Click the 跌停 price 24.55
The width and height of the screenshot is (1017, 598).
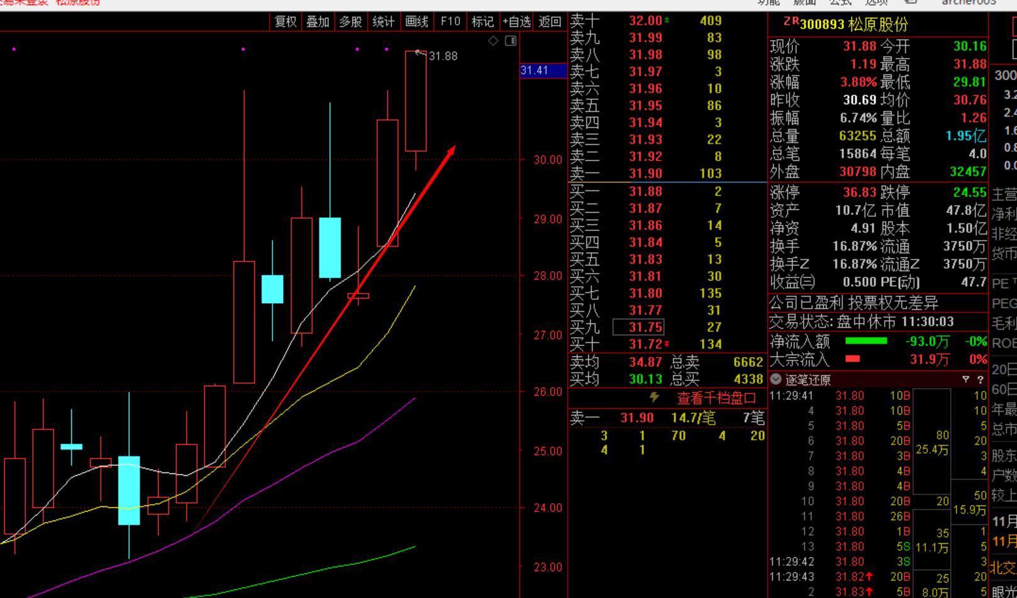[x=970, y=192]
